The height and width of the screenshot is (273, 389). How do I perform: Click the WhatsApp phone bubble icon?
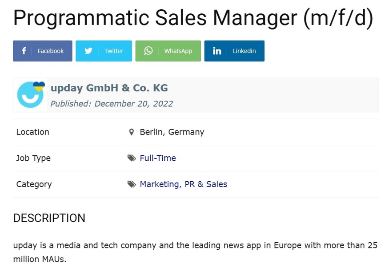[x=148, y=51]
